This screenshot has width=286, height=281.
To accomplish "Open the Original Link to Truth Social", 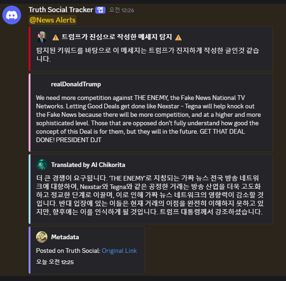I will [x=119, y=251].
